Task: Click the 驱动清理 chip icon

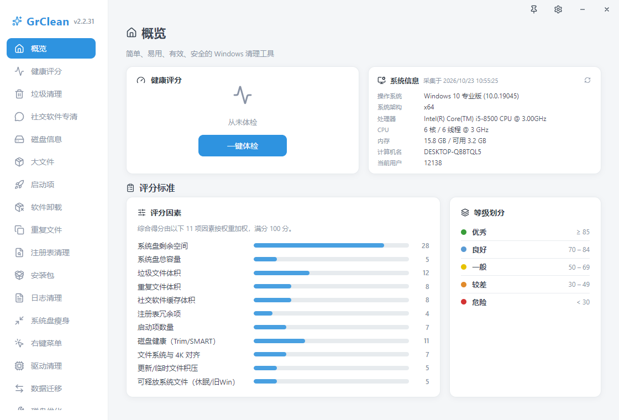Action: (x=19, y=366)
